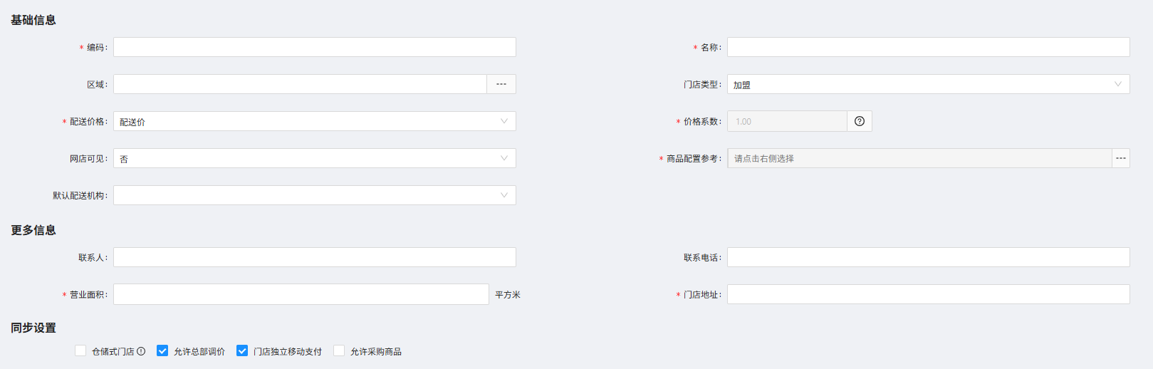Toggle the 仓储式门店 checkbox
The height and width of the screenshot is (369, 1153).
80,350
